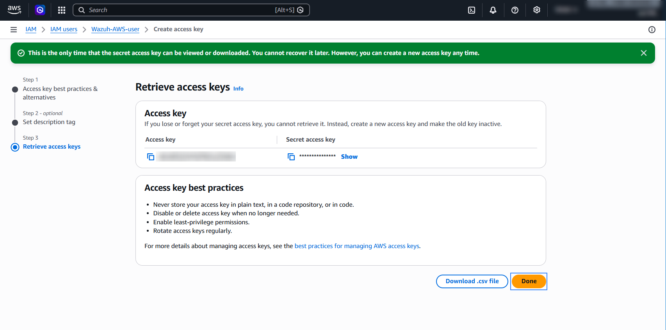
Task: Click in the top search field
Action: pyautogui.click(x=191, y=10)
